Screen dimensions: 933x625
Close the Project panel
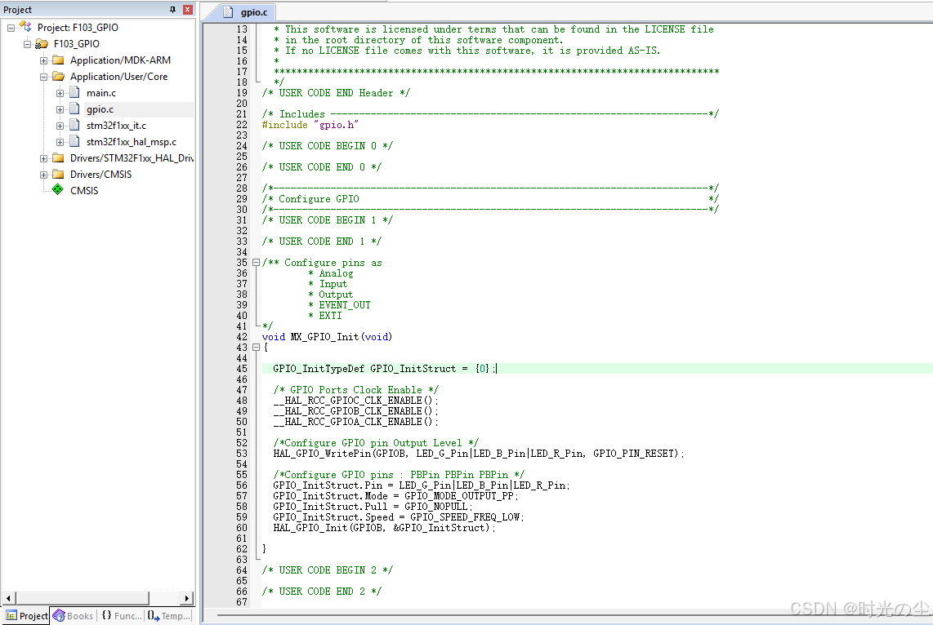point(187,10)
